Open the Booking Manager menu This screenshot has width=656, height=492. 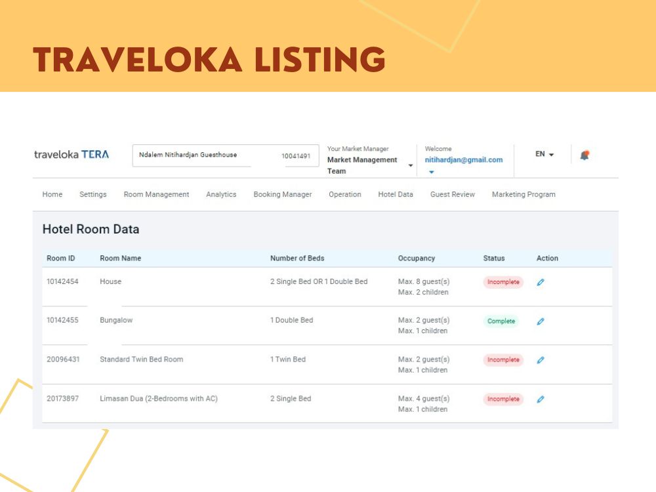tap(282, 194)
